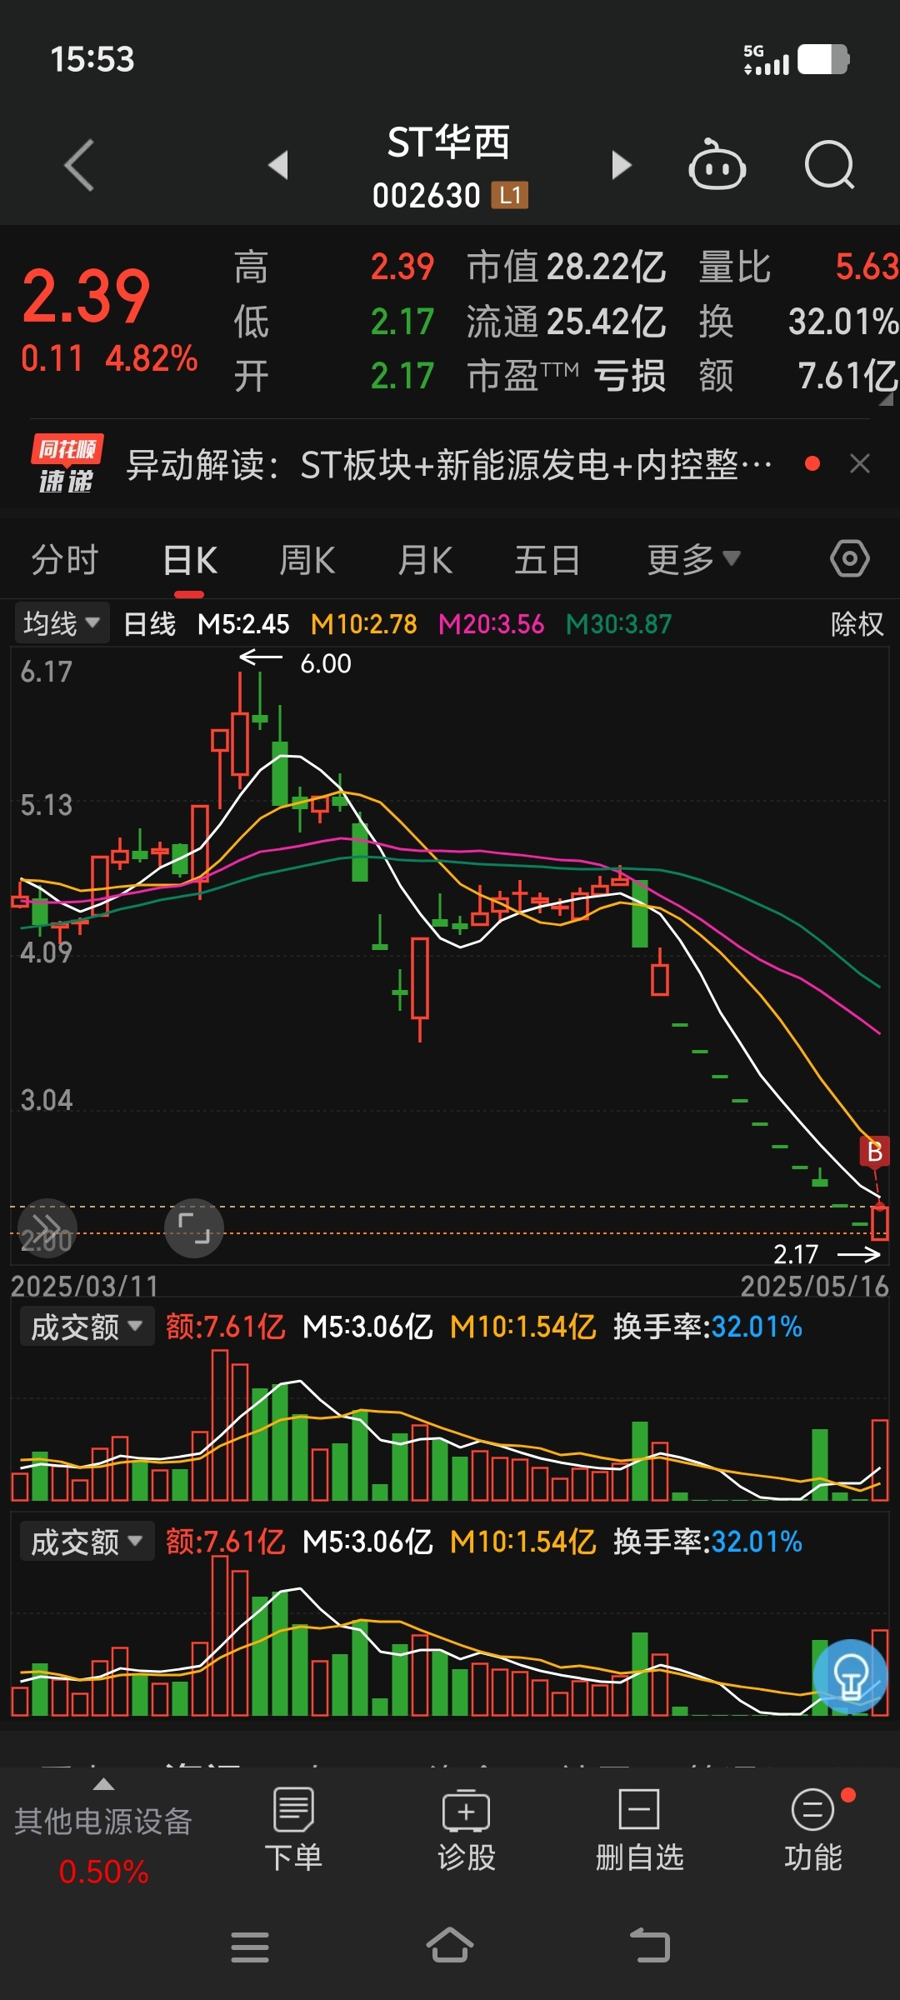Open second 成交额 indicator dropdown
Screen dimensions: 900x2000
[x=87, y=1542]
